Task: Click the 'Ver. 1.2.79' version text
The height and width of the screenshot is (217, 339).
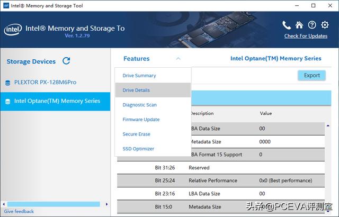Action: [77, 35]
